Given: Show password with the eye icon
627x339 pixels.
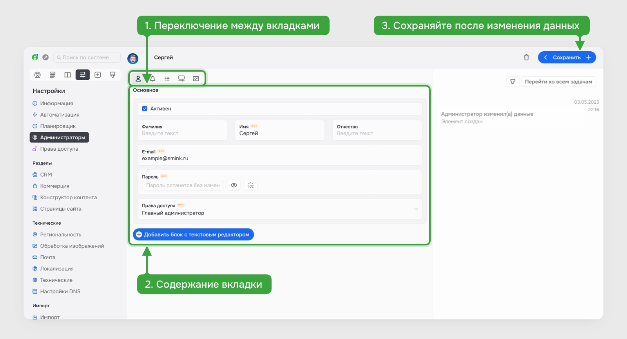Looking at the screenshot, I should [x=234, y=185].
